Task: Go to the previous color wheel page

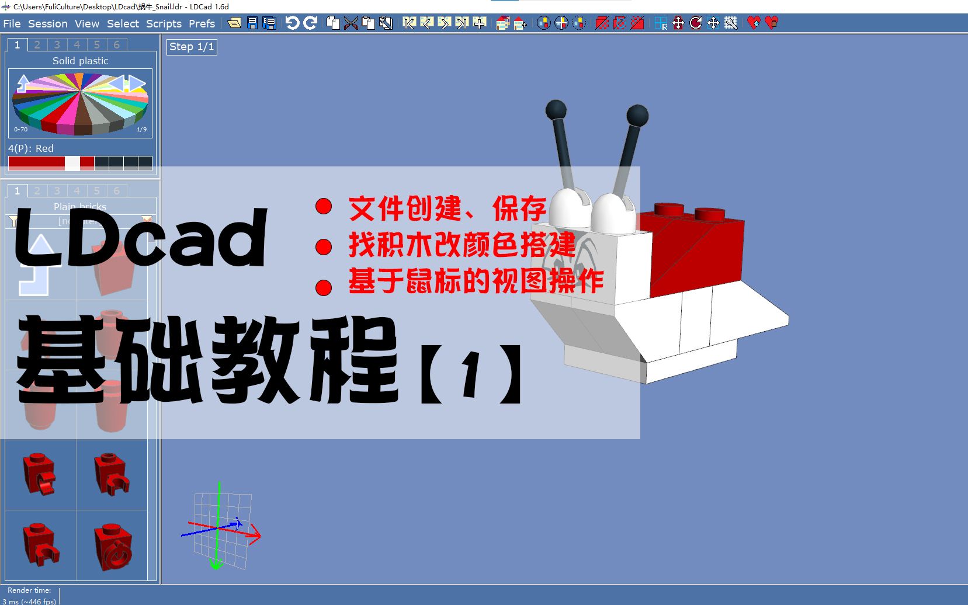Action: (117, 84)
